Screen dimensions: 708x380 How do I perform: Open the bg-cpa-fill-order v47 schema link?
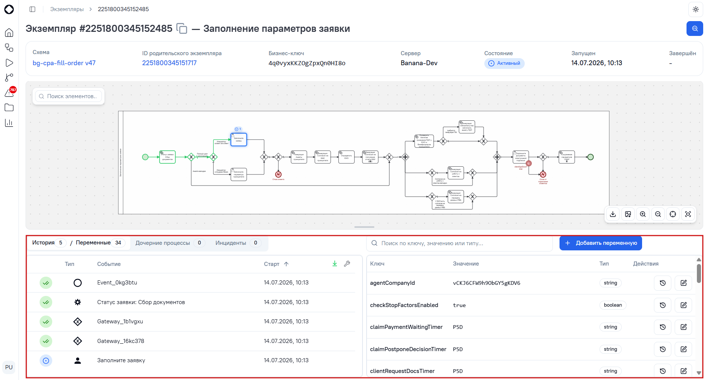click(64, 63)
